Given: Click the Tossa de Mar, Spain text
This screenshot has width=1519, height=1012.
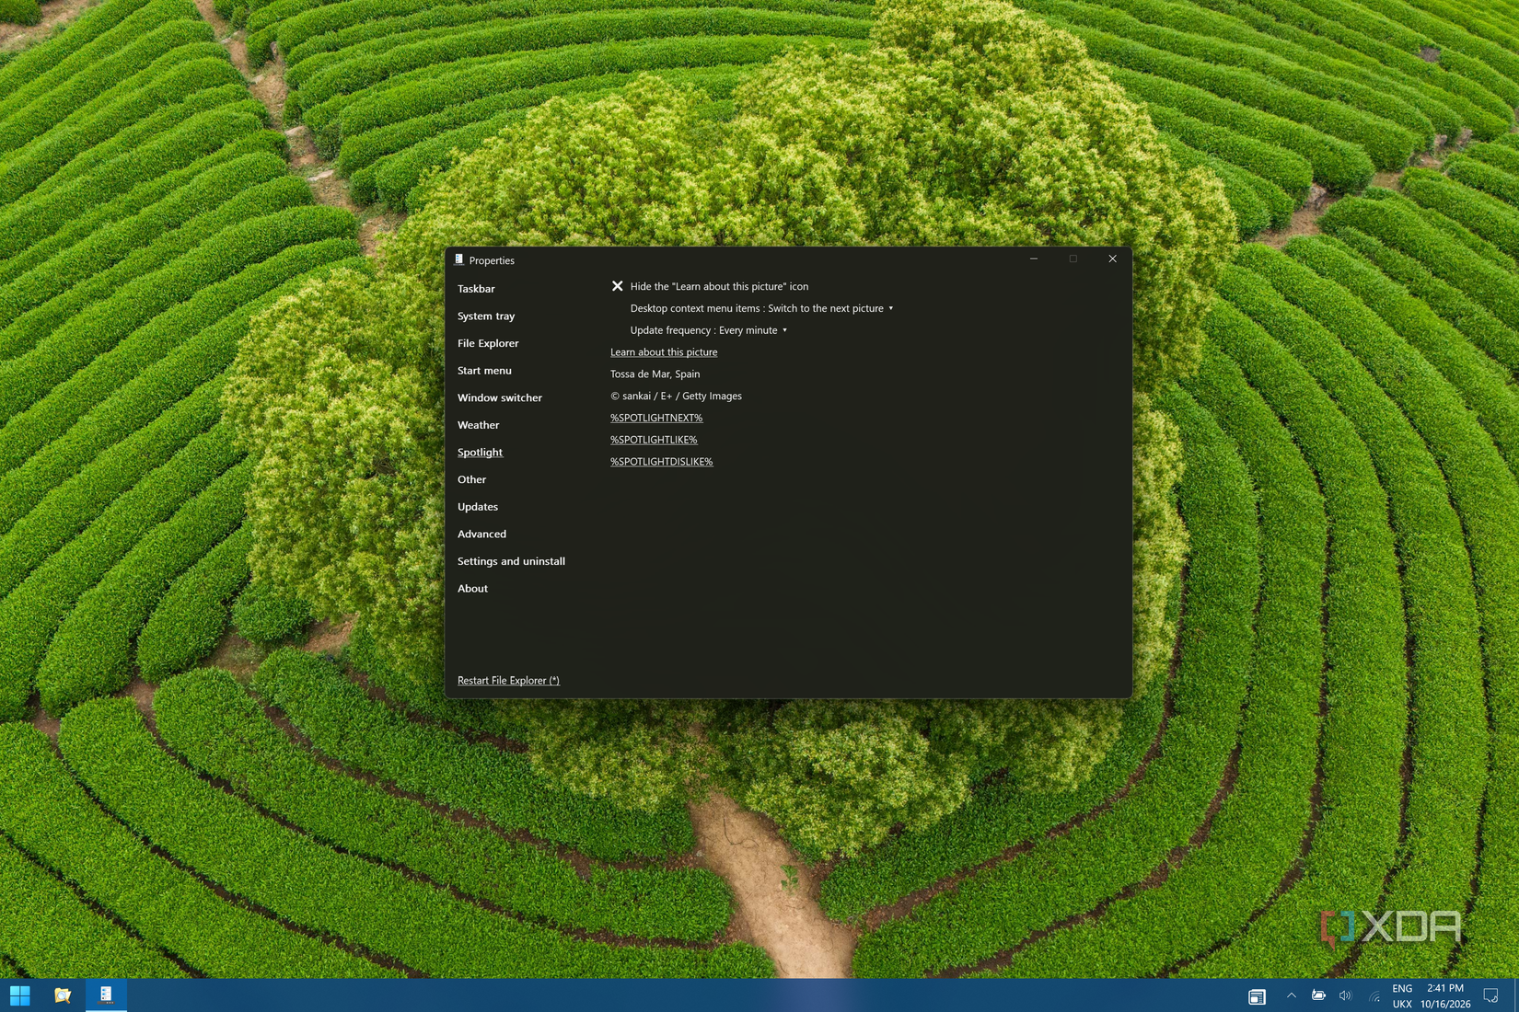Looking at the screenshot, I should [x=655, y=374].
